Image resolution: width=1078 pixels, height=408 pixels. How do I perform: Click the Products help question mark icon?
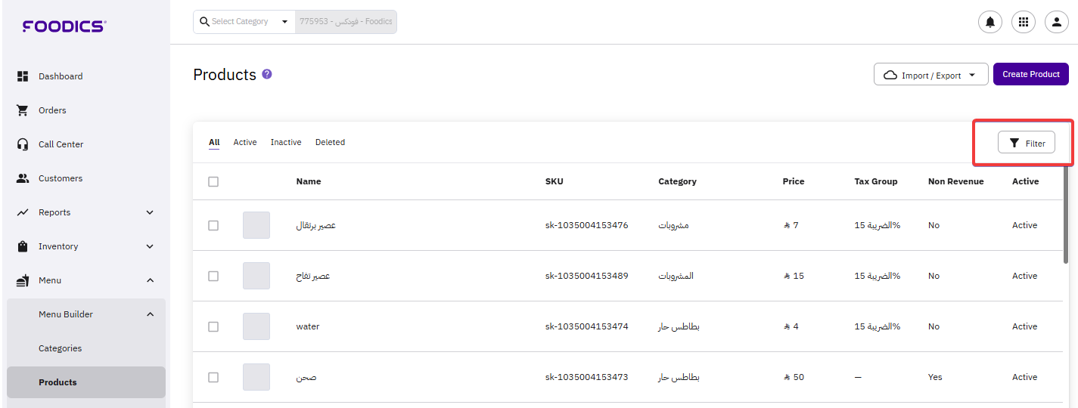tap(267, 74)
